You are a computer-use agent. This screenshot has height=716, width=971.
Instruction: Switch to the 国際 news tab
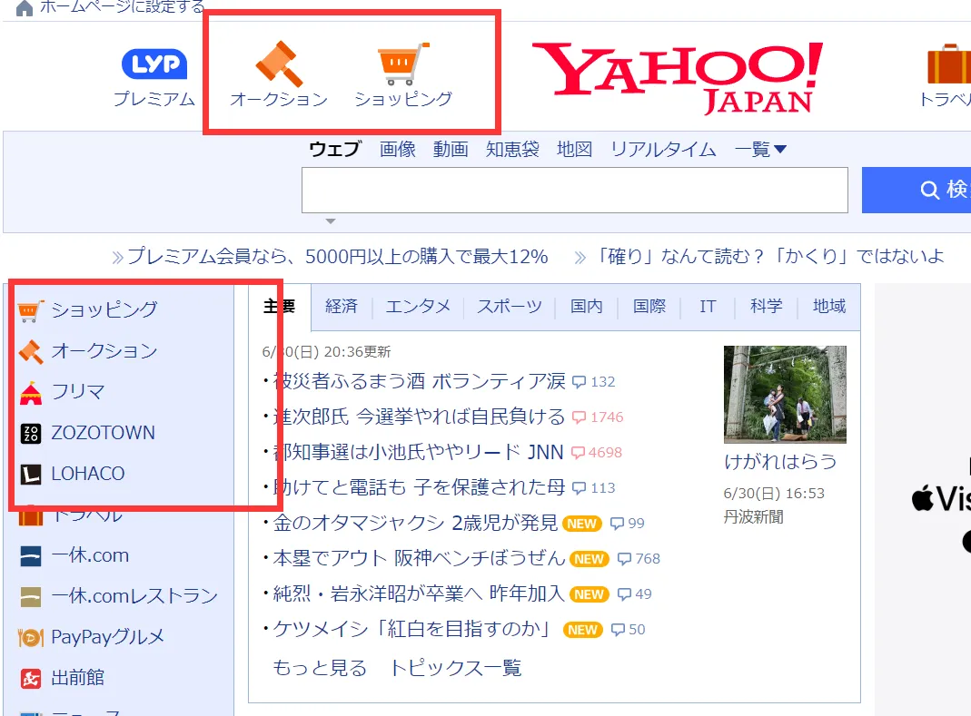(649, 307)
